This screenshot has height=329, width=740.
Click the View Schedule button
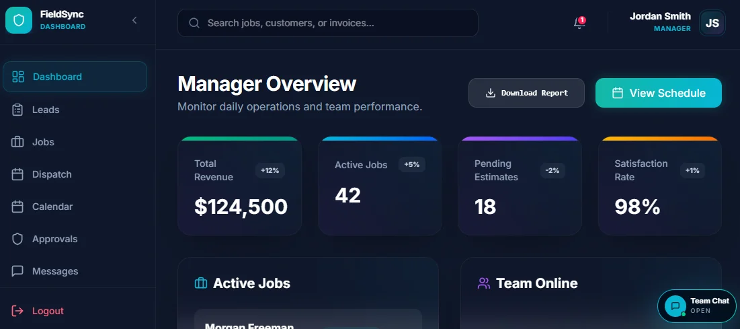coord(659,93)
